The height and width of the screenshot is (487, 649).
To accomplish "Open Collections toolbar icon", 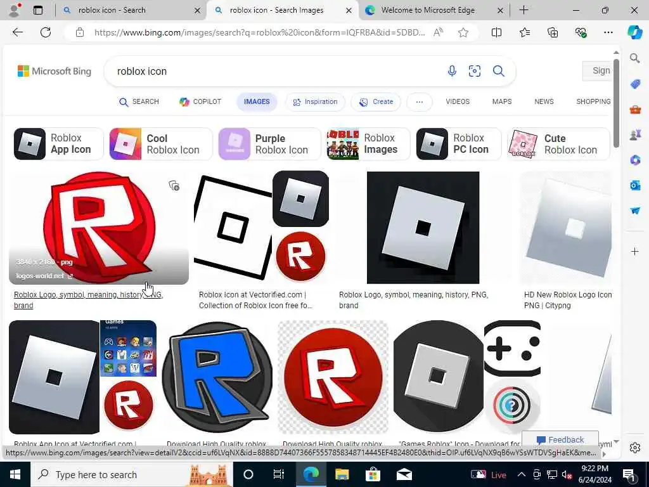I will [553, 32].
